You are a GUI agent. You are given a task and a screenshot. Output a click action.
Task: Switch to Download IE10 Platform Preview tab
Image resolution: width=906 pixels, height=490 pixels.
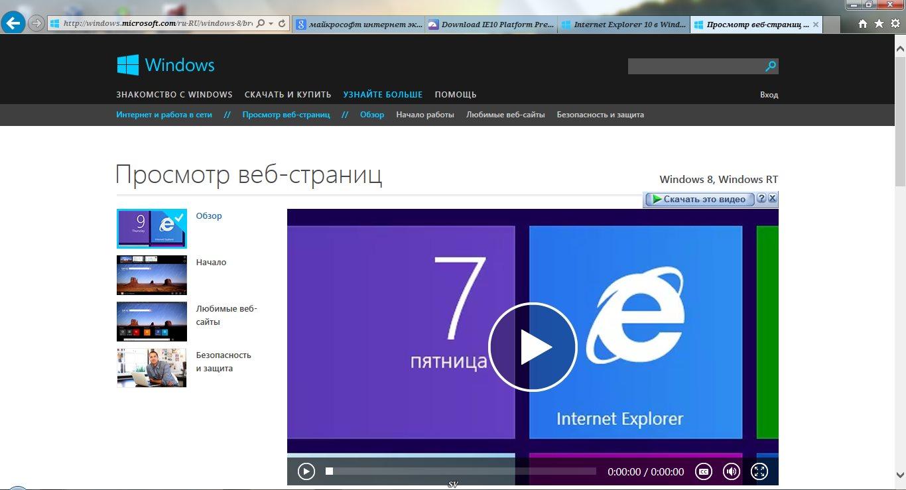(491, 25)
